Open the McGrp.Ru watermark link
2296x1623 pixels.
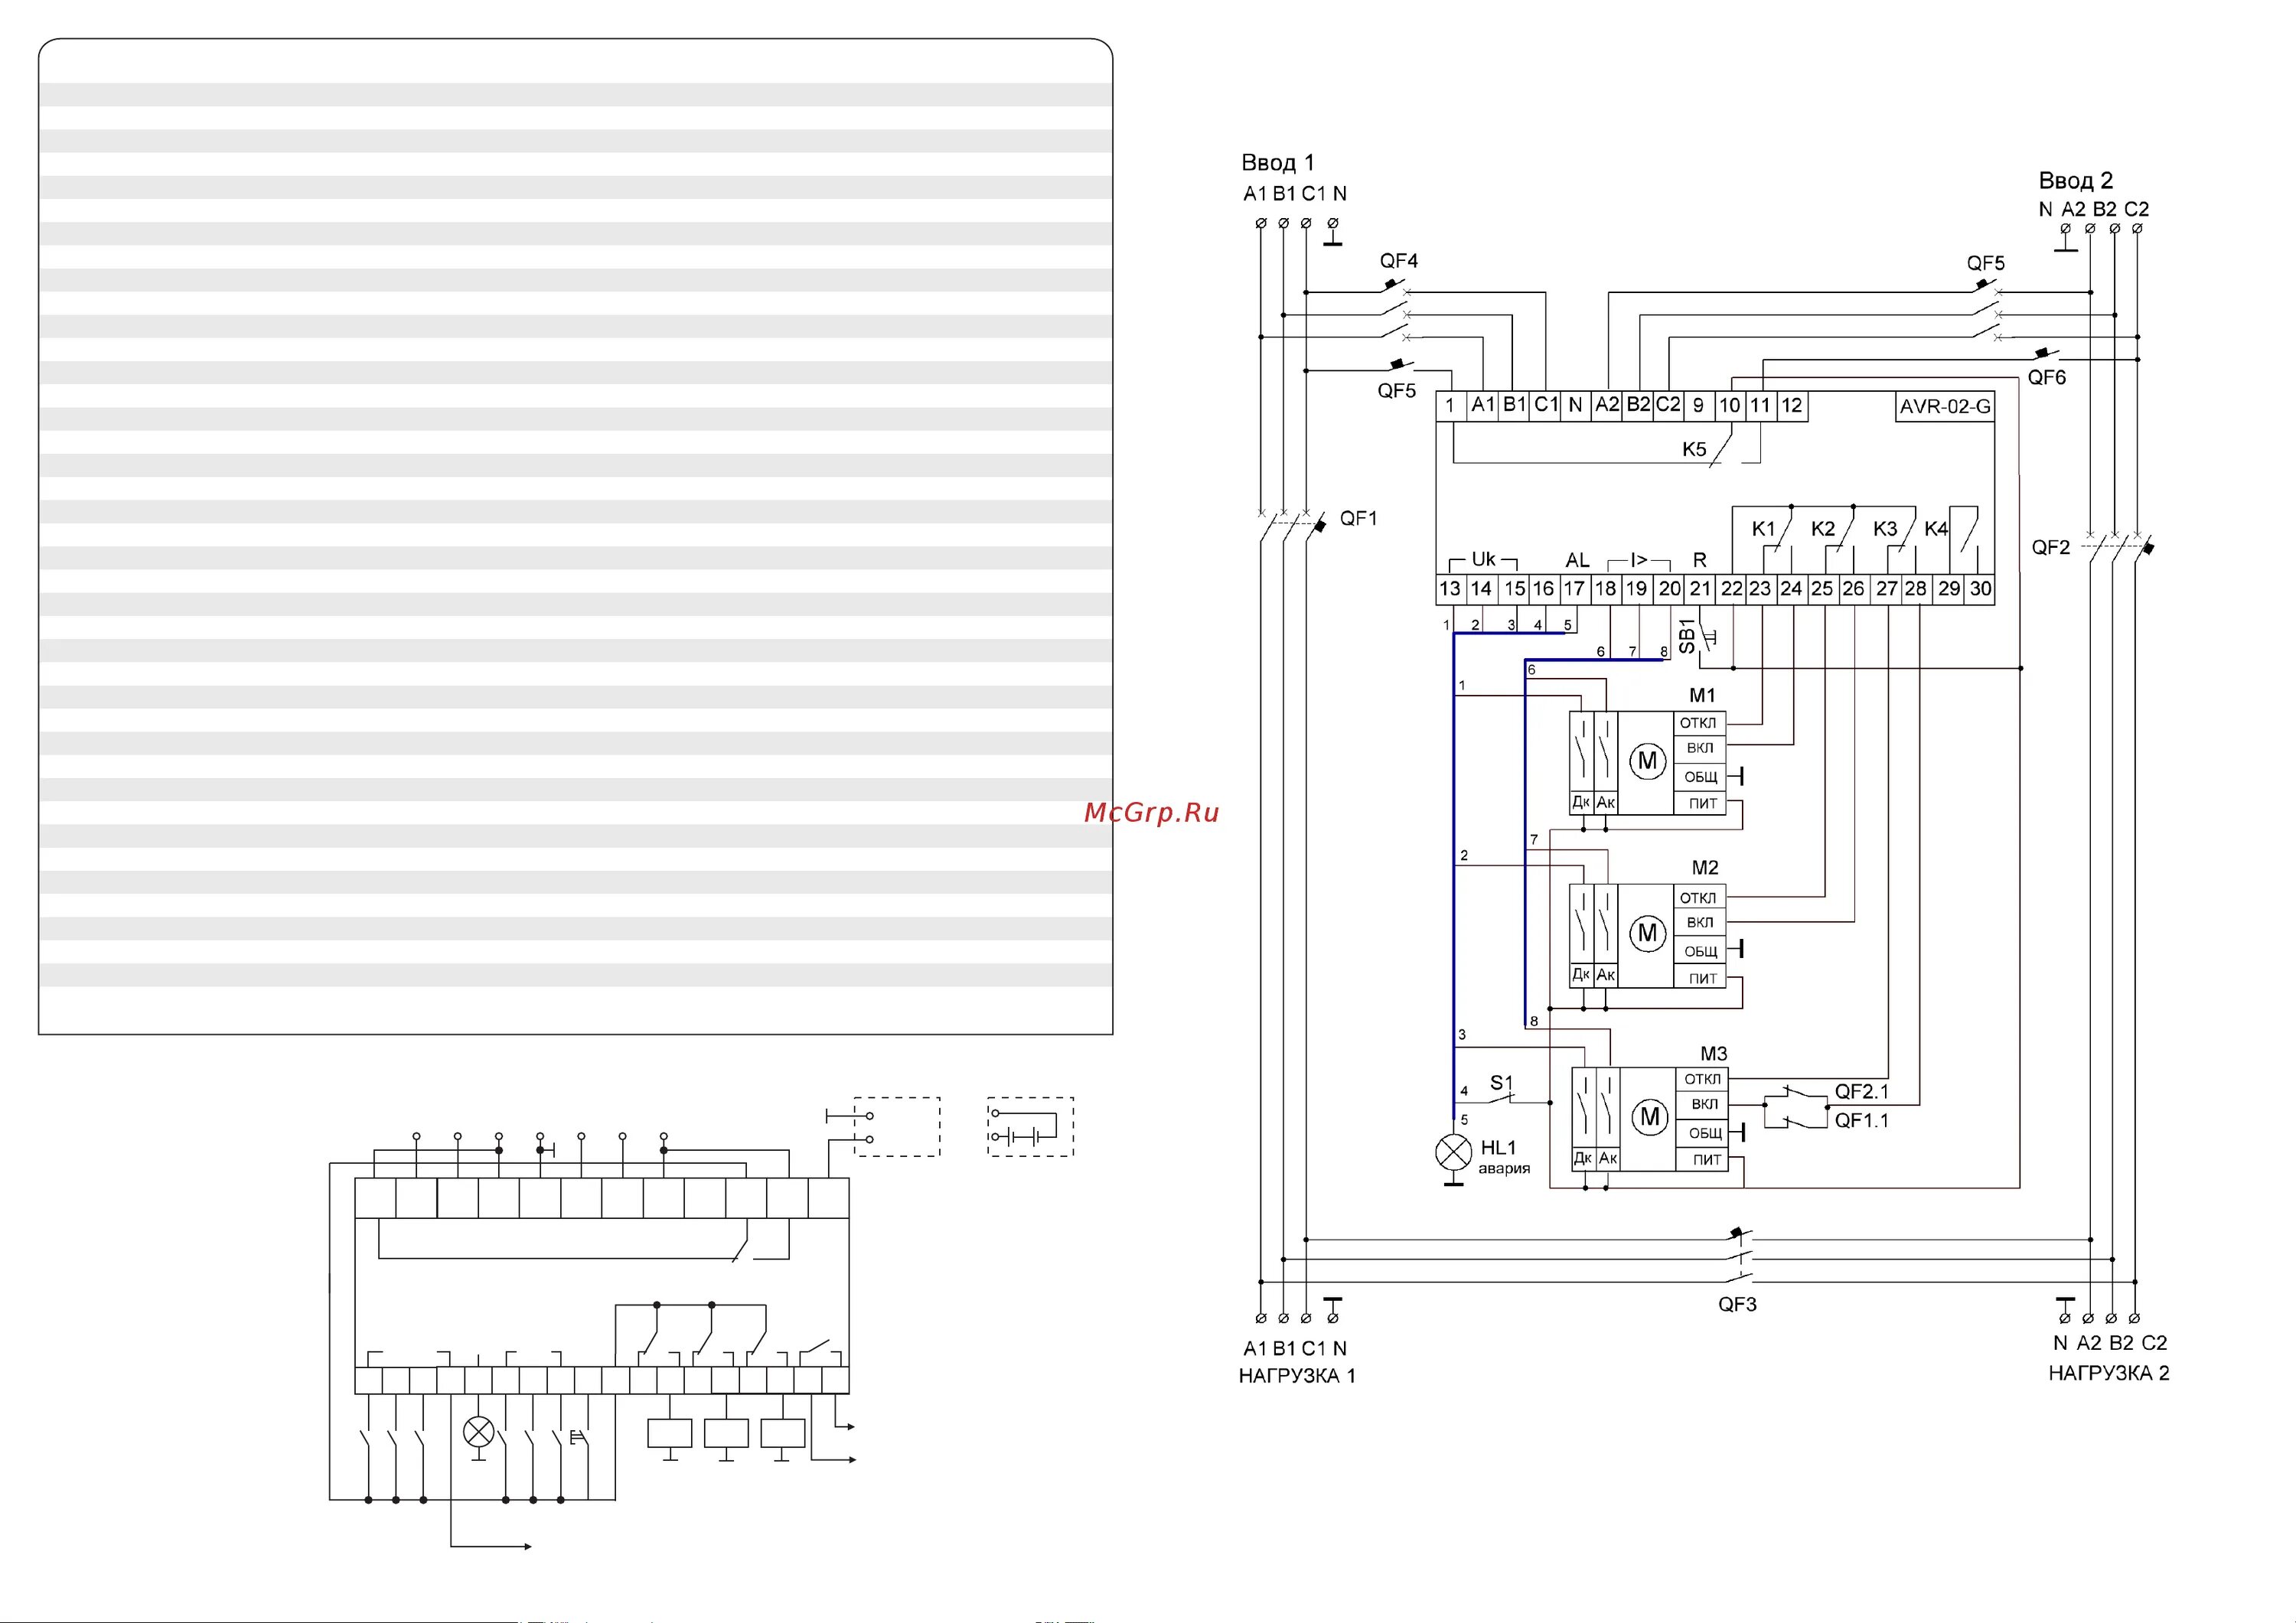pos(1151,812)
